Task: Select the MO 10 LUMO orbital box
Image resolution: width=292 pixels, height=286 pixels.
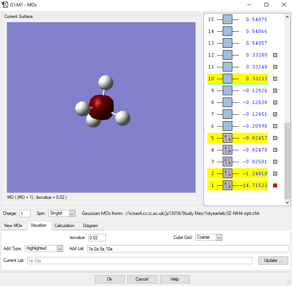Action: pyautogui.click(x=227, y=79)
